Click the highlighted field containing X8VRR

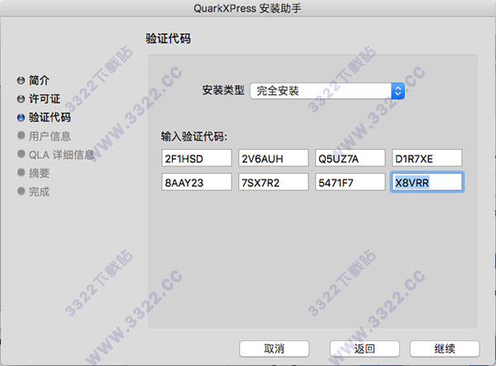click(427, 182)
